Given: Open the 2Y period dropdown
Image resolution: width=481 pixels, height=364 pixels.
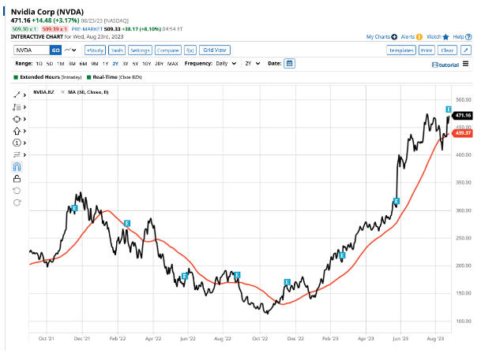Looking at the screenshot, I should coord(253,64).
